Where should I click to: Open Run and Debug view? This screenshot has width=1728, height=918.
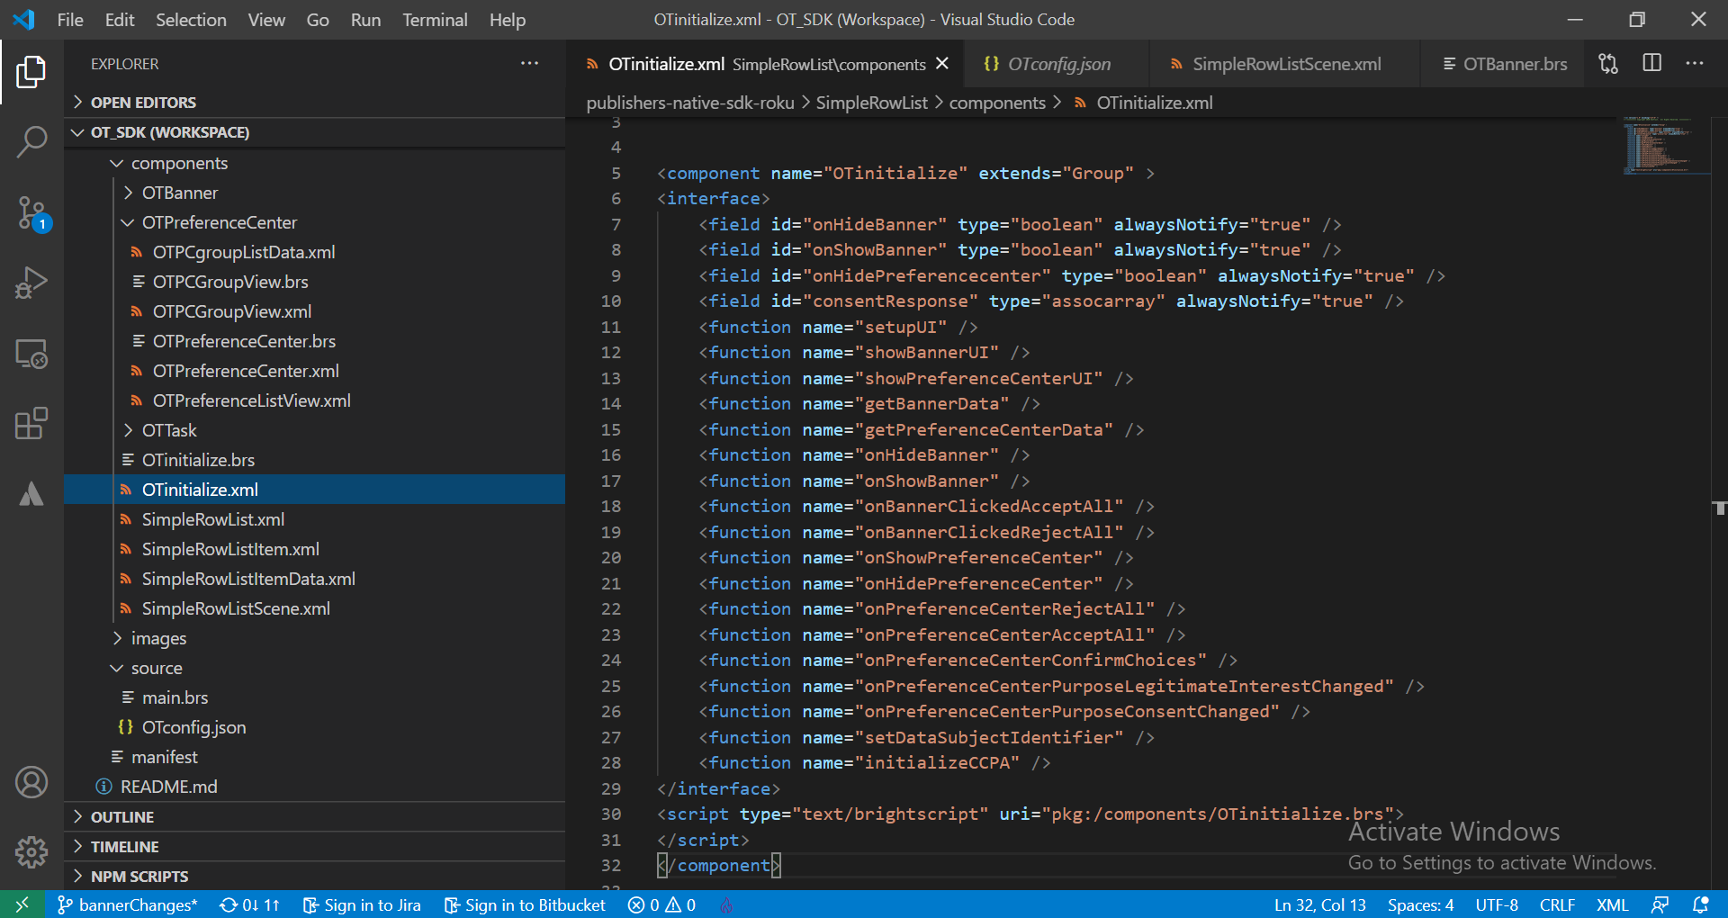pos(31,283)
